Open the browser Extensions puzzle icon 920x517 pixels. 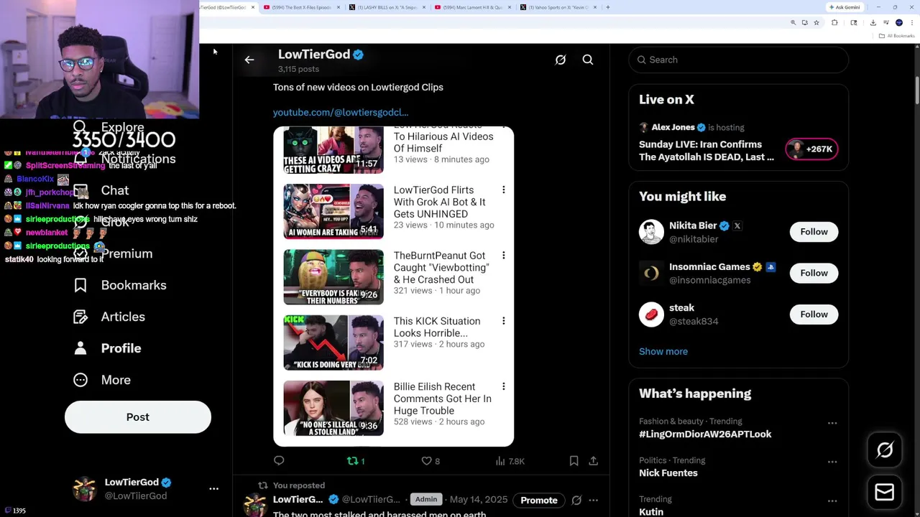[x=834, y=22]
